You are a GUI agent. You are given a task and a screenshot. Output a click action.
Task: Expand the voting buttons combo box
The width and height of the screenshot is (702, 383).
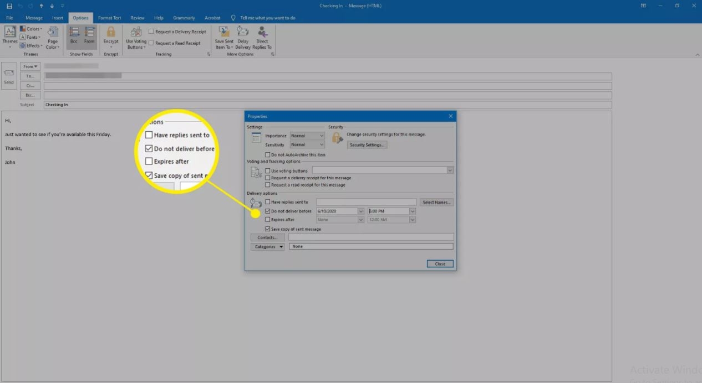point(450,170)
